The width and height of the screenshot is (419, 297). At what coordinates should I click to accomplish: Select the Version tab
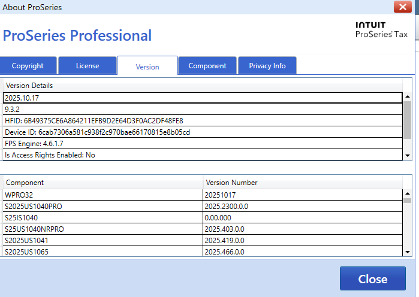147,66
